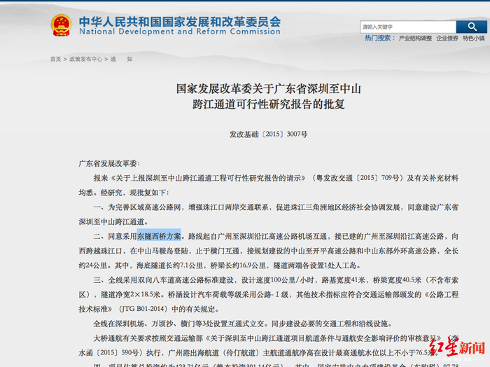Image resolution: width=490 pixels, height=367 pixels.
Task: Click the magnifier search button
Action: 472,27
